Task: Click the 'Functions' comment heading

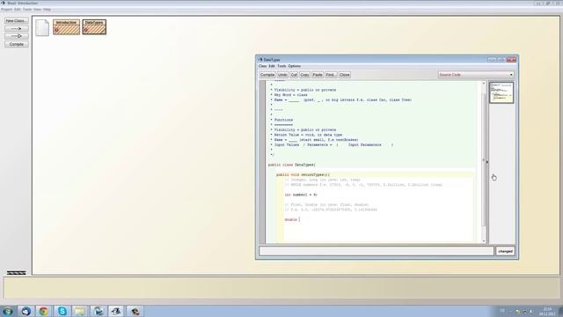Action: point(283,120)
